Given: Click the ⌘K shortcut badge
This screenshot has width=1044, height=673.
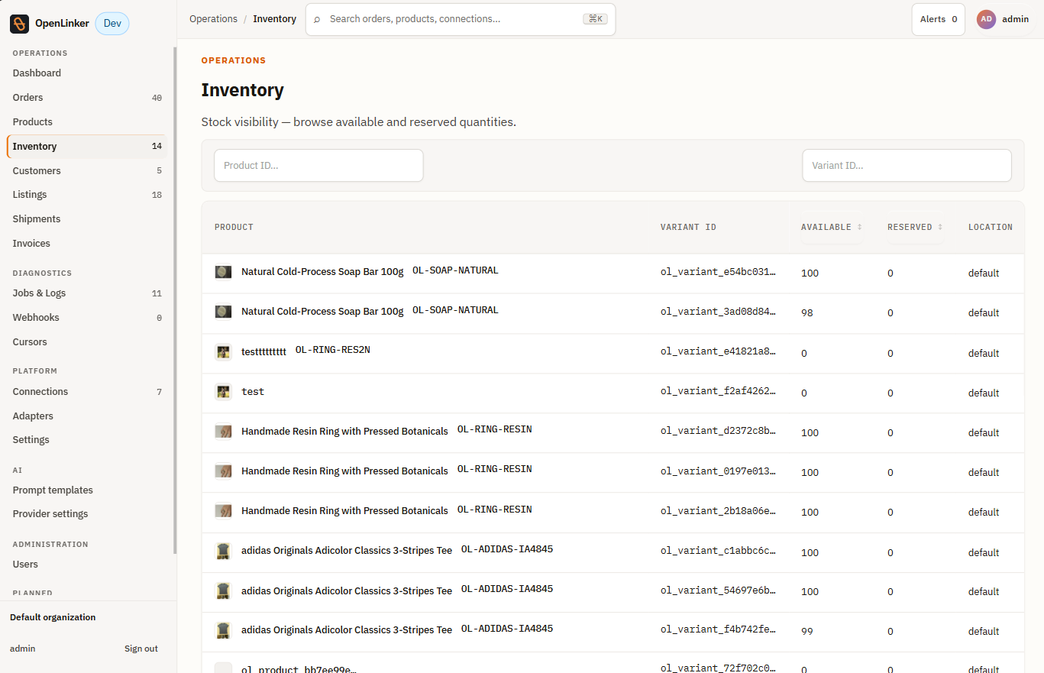Looking at the screenshot, I should click(x=595, y=19).
